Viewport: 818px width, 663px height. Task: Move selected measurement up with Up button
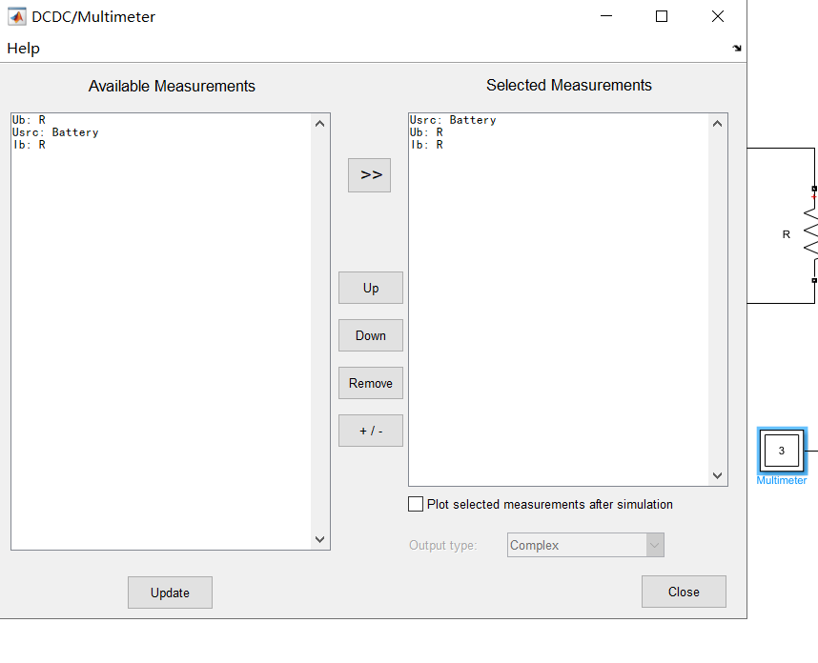pos(370,287)
